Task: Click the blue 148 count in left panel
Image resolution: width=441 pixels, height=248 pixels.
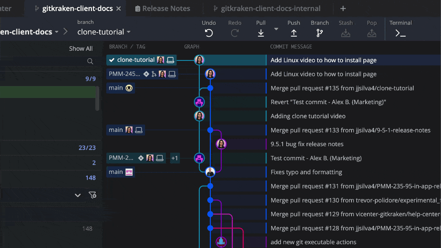Action: 90,178
